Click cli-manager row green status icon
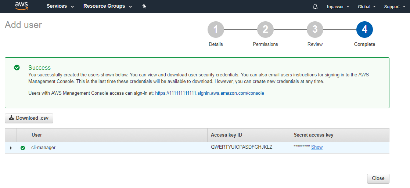Viewport: 410px width, 188px height. (23, 148)
